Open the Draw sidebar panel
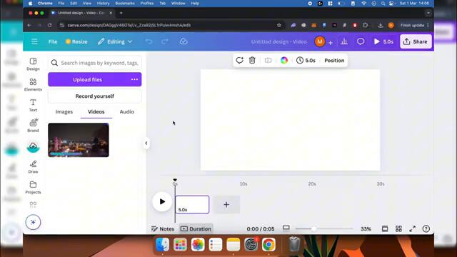Viewport: 457px width, 257px height. click(x=33, y=167)
